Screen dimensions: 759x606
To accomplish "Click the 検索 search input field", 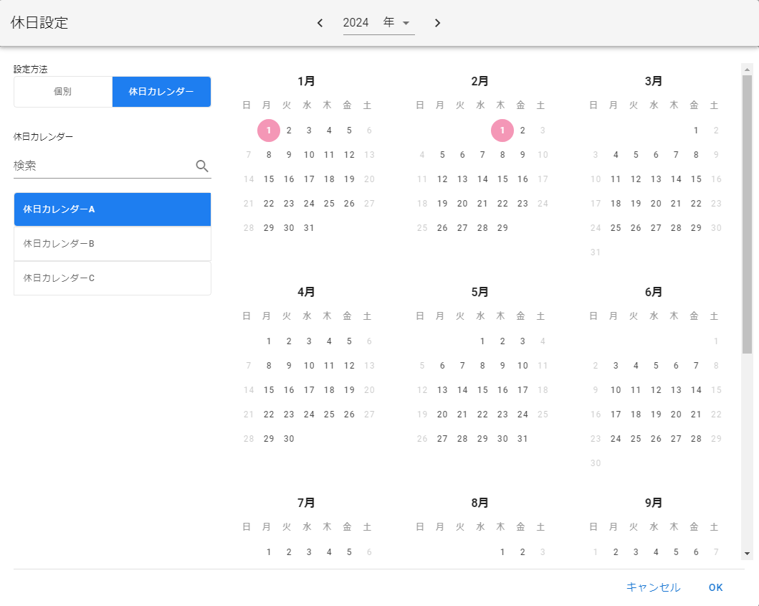I will point(100,166).
